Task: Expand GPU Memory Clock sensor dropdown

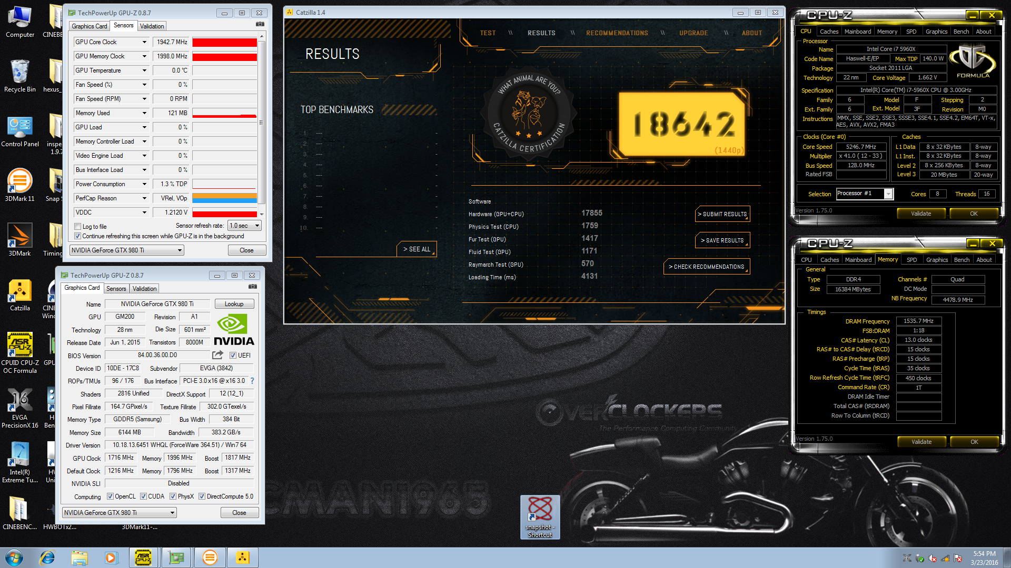Action: pos(144,56)
